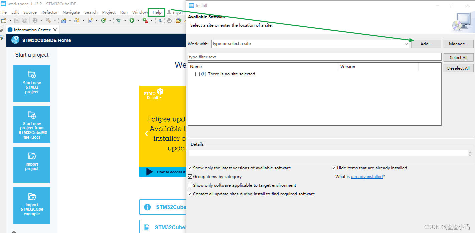This screenshot has height=233, width=475.
Task: Click the info icon beside STM32Cube link
Action: click(147, 207)
